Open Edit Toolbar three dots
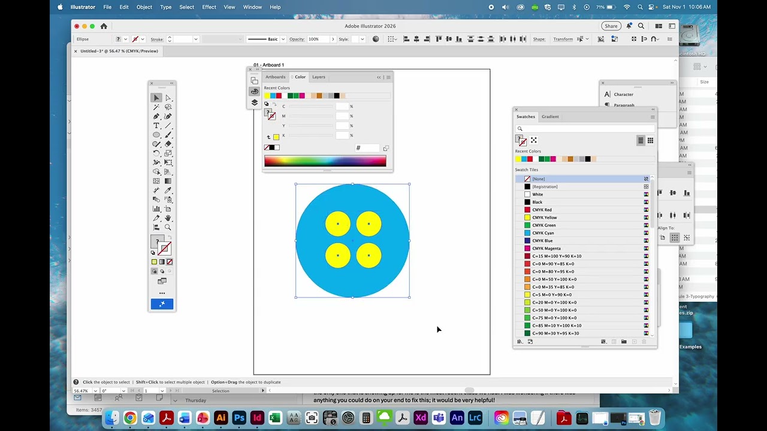Viewport: 767px width, 431px height. tap(162, 293)
